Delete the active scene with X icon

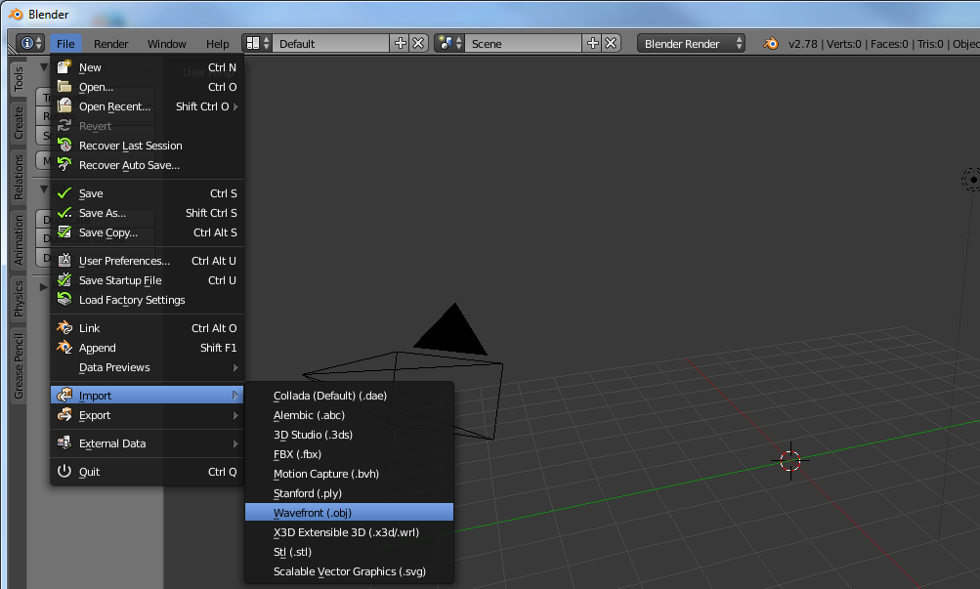[611, 44]
